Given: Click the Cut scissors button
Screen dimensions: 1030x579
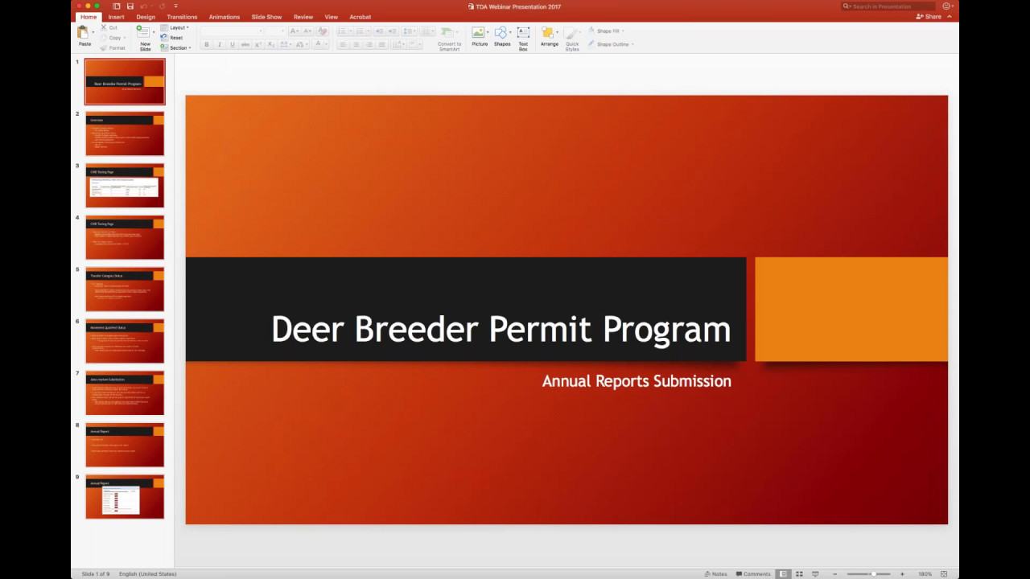Looking at the screenshot, I should 109,27.
